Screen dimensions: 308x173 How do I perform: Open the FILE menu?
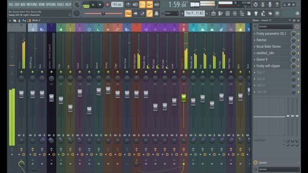(x=11, y=4)
